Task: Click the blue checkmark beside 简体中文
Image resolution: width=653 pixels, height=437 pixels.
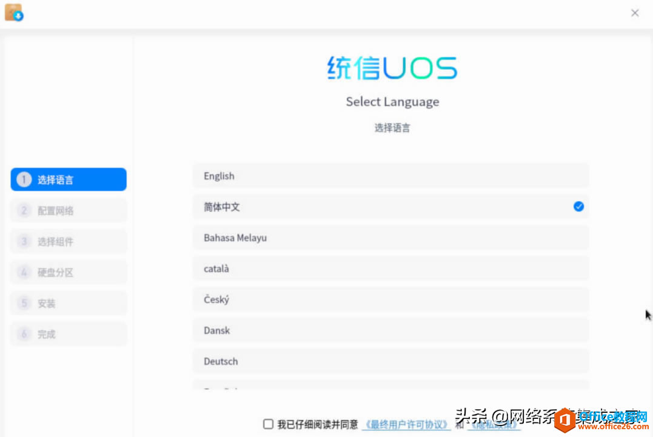Action: 578,207
